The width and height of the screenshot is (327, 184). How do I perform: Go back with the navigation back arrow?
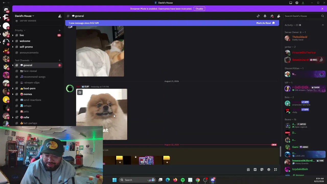4,3
